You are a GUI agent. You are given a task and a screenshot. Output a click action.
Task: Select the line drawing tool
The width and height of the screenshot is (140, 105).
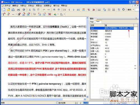point(13,14)
